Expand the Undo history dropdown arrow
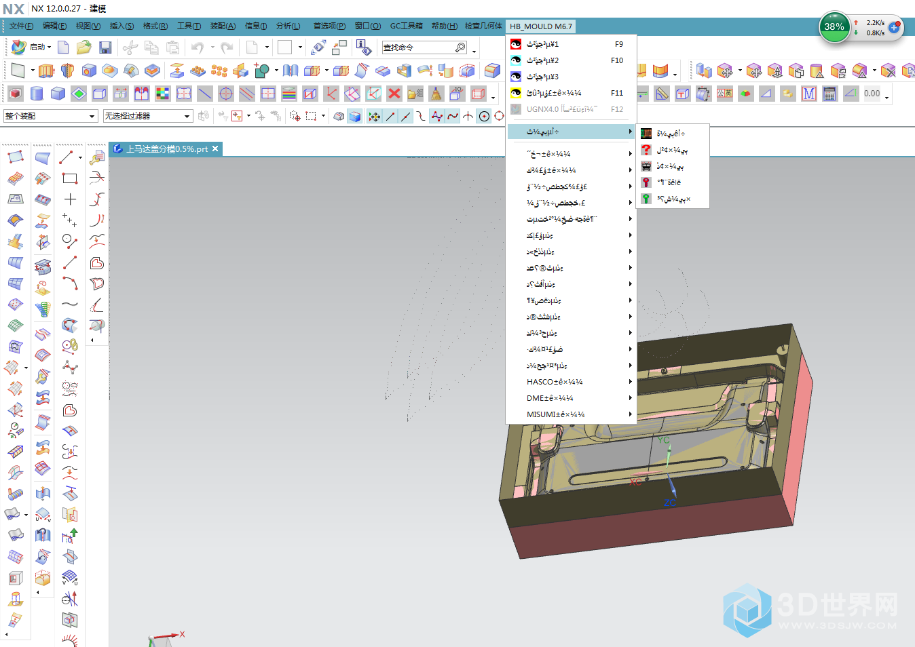Screen dimensions: 915x647 [212, 47]
